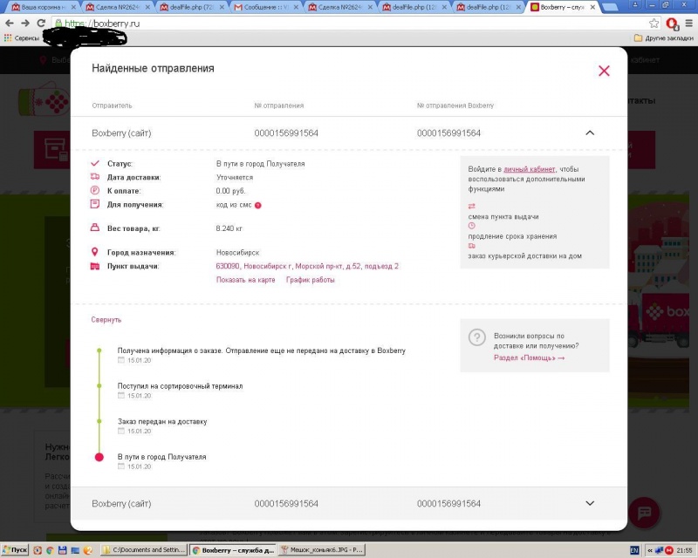698x558 pixels.
Task: Open the chat bubble icon
Action: click(x=644, y=513)
